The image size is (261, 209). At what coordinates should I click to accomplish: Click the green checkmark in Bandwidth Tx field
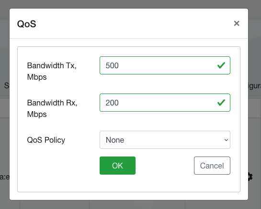pyautogui.click(x=221, y=65)
